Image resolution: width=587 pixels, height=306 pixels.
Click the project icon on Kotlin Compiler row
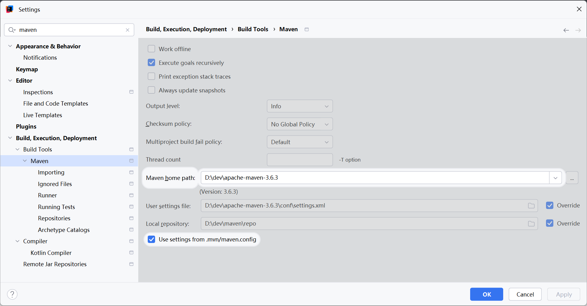click(x=132, y=253)
